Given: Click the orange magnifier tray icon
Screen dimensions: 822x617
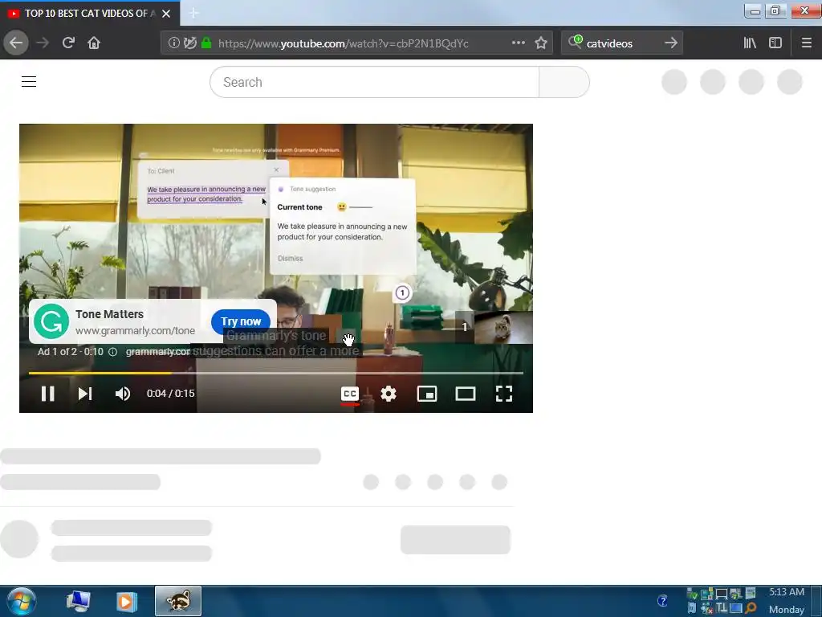Looking at the screenshot, I should pos(751,608).
